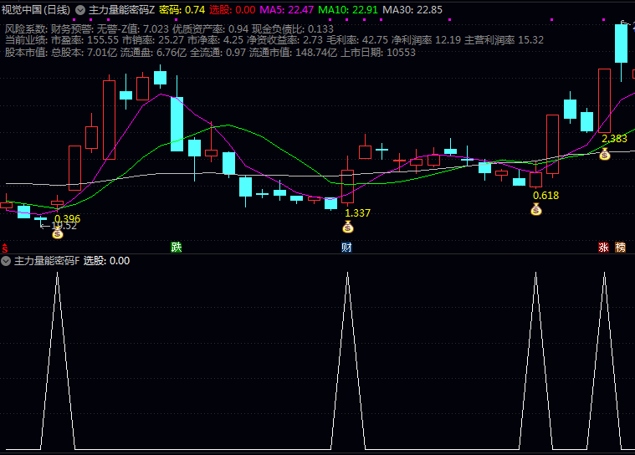Viewport: 635px width, 455px height.
Task: Click the red S marker at left edge
Action: [4, 247]
